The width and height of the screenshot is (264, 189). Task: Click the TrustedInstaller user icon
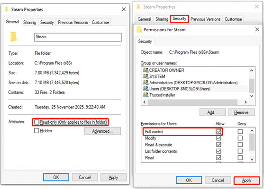coord(146,95)
